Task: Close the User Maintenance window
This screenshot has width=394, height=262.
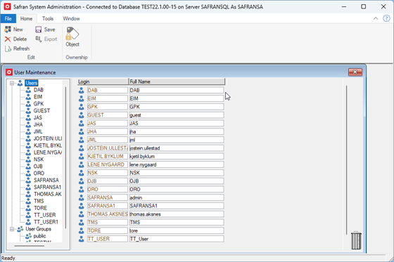Action: click(355, 72)
